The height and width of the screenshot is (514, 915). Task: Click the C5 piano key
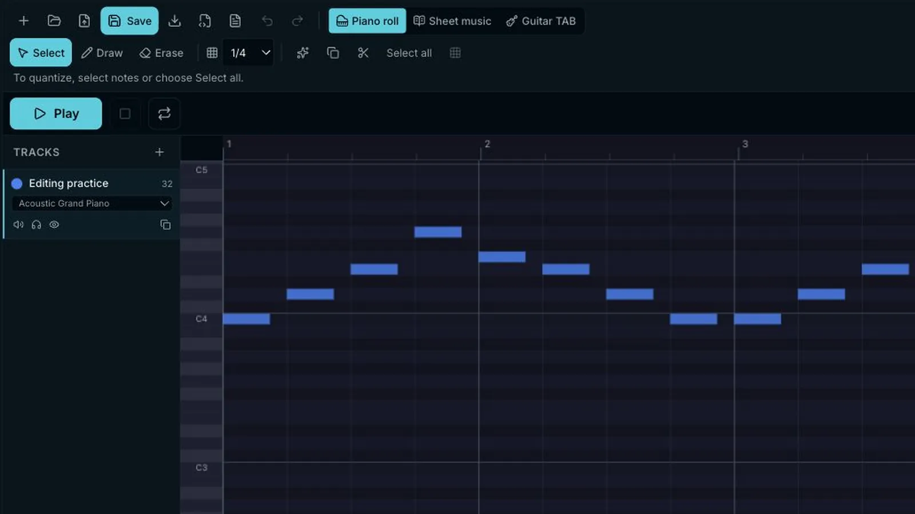(x=201, y=170)
